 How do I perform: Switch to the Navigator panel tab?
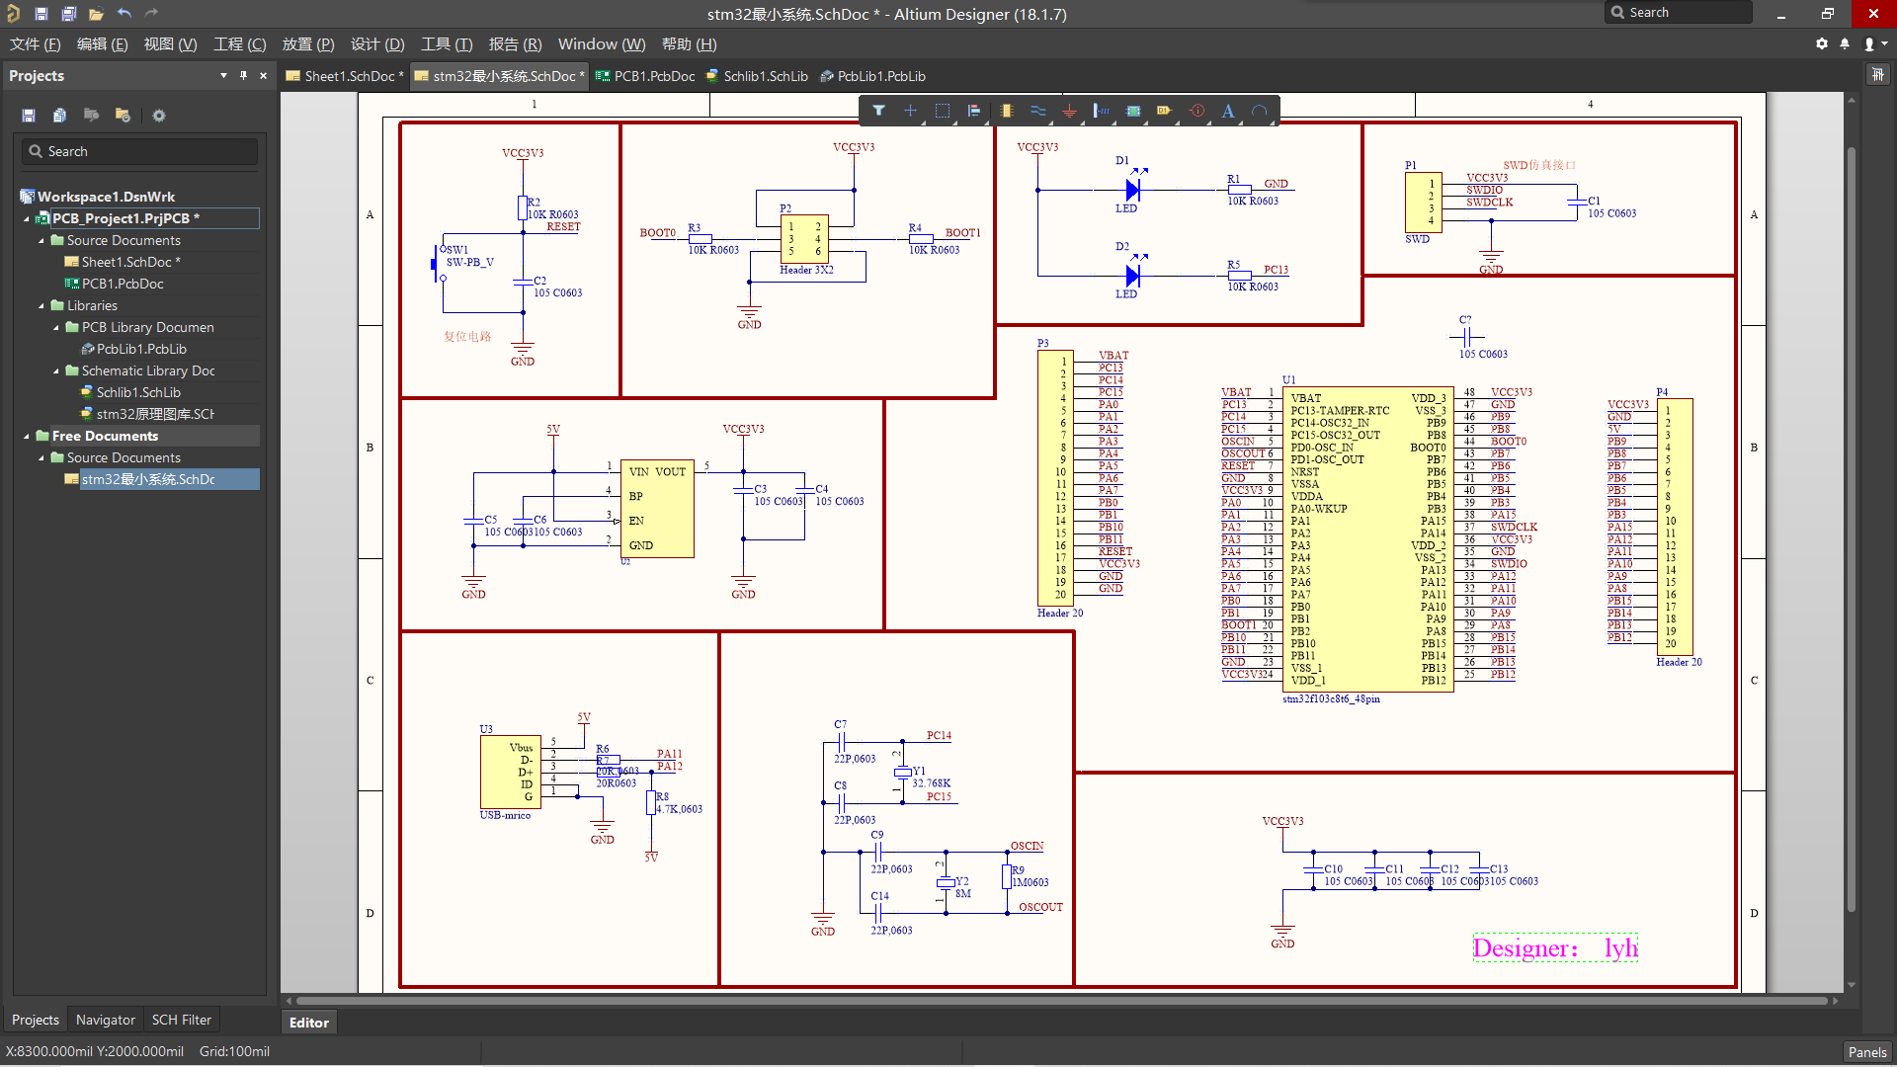pos(106,1020)
